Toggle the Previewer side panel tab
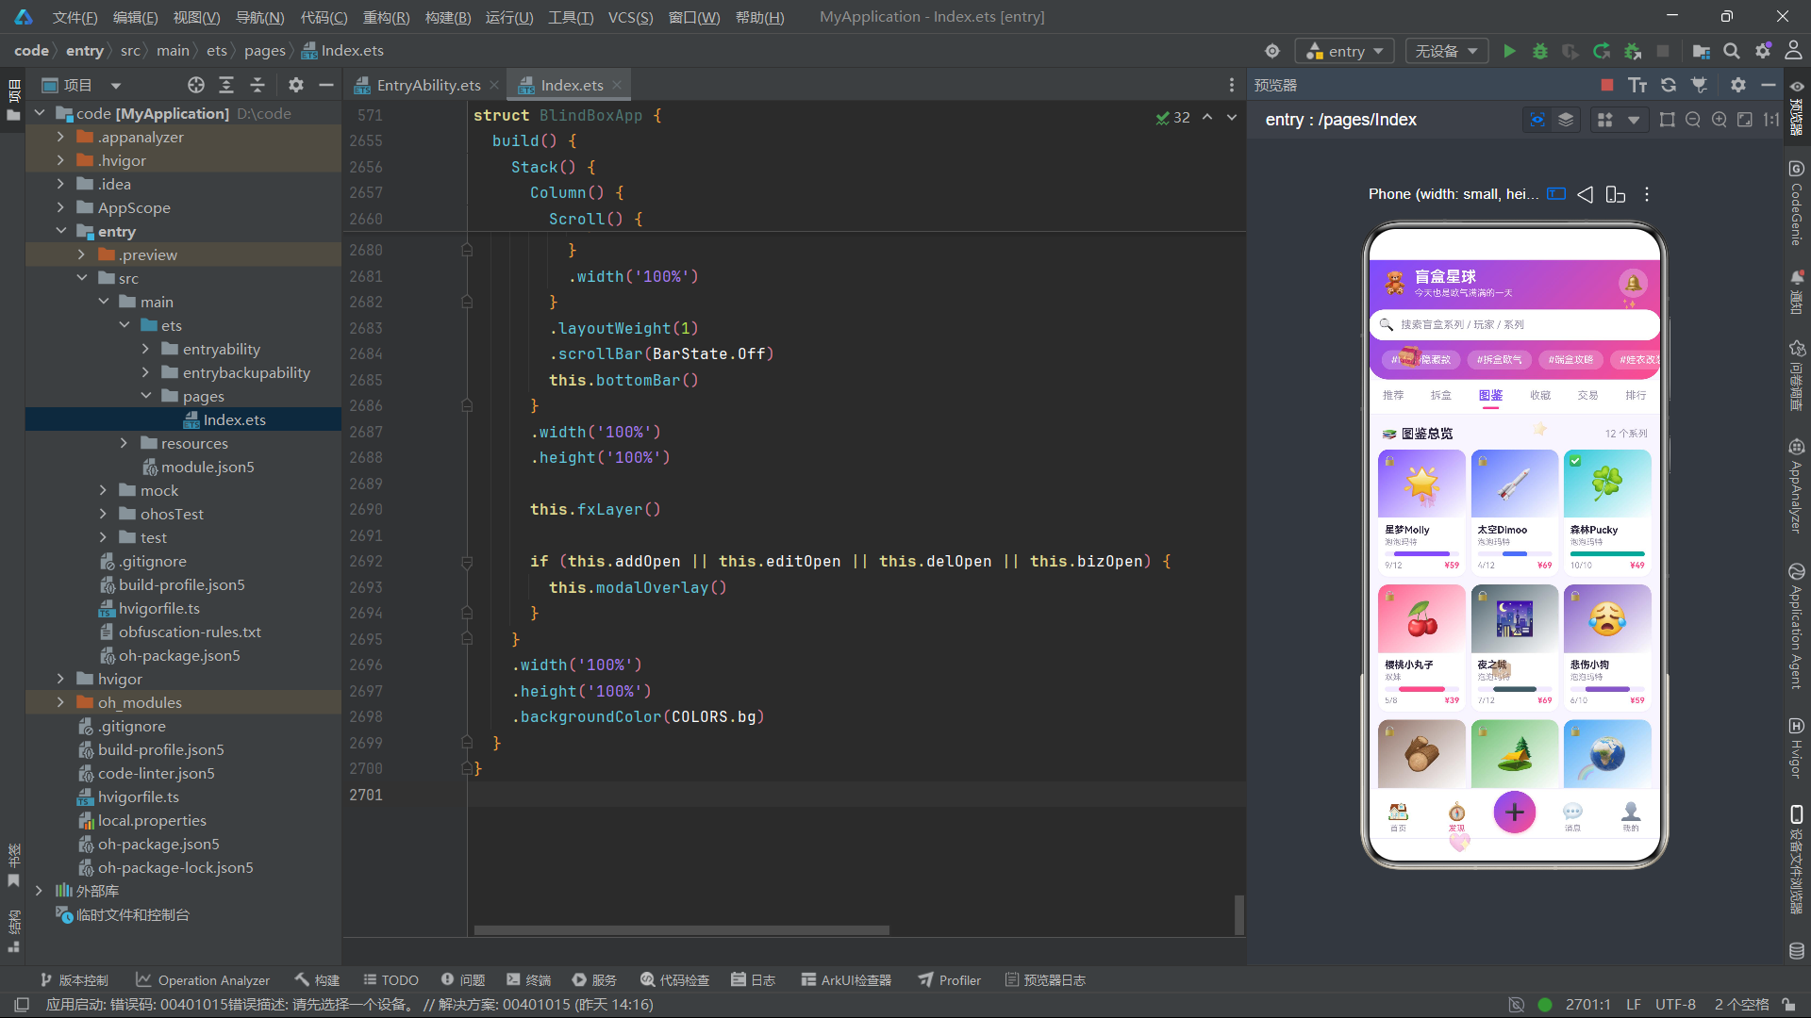 (1797, 108)
